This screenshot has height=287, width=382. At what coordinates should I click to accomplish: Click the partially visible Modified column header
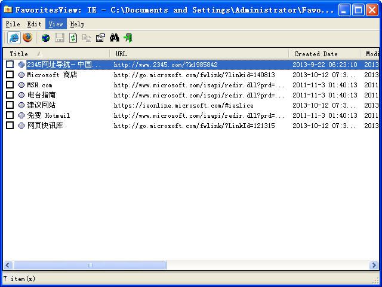pos(370,54)
